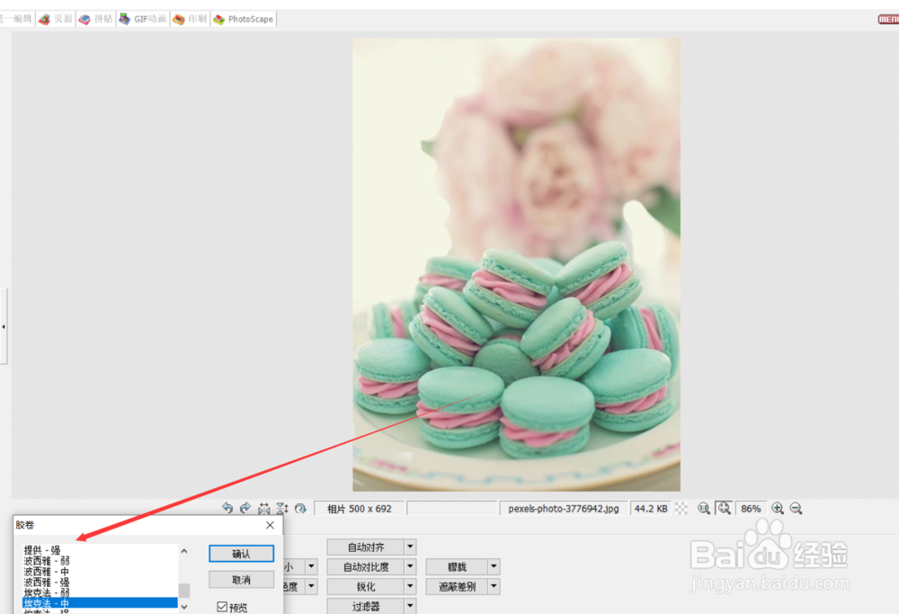Click the zoom out magnifier icon
This screenshot has height=614, width=899.
(796, 508)
